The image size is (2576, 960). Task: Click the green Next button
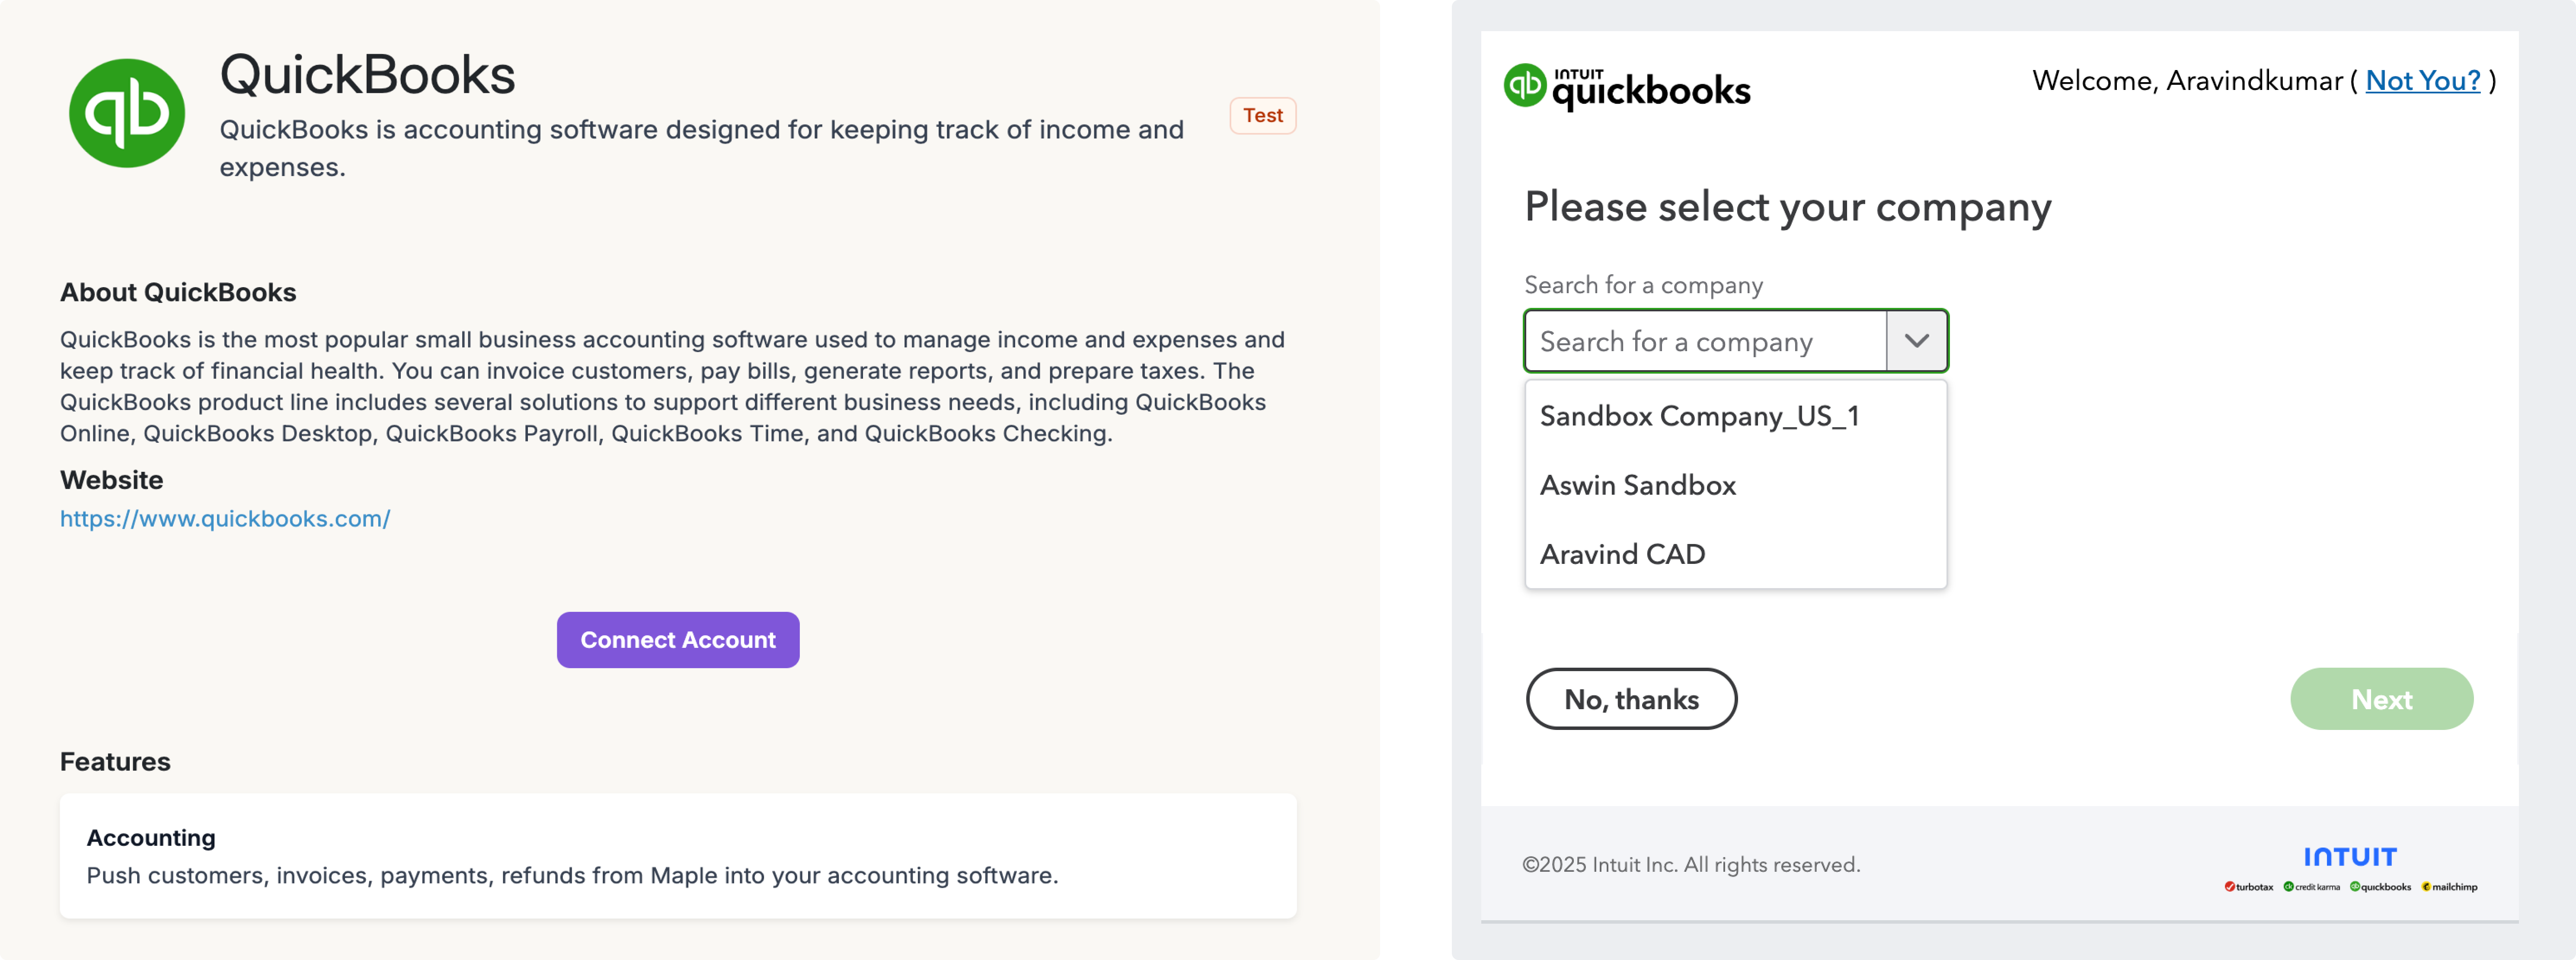[x=2381, y=699]
